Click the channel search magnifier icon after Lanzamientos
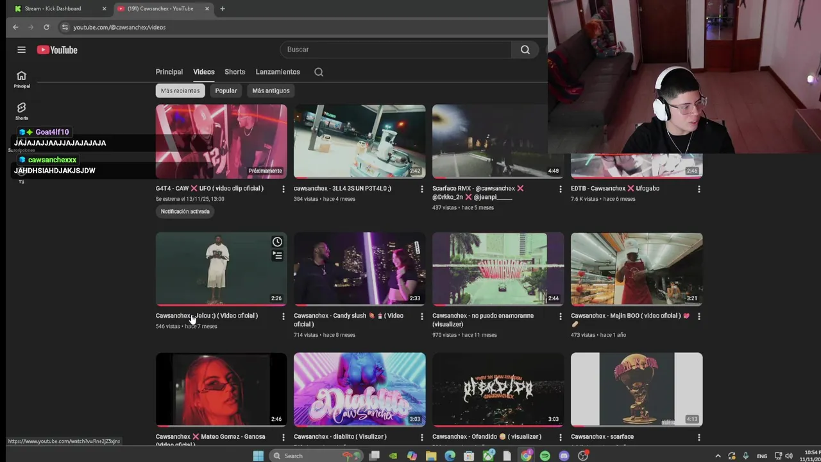Image resolution: width=821 pixels, height=462 pixels. (x=319, y=72)
